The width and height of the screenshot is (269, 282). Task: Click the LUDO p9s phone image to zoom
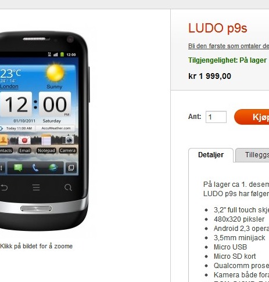coord(45,131)
